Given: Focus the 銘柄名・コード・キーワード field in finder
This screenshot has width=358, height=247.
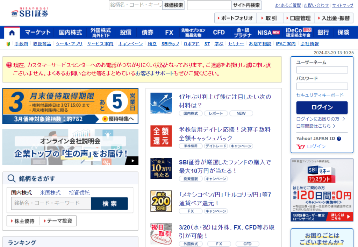Looking at the screenshot, I should [51, 204].
